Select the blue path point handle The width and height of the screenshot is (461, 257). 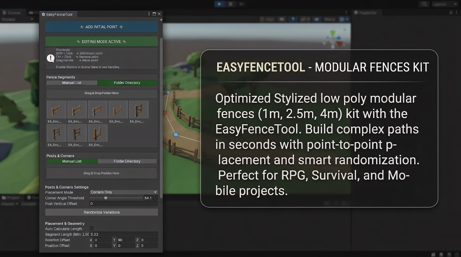tap(176, 135)
